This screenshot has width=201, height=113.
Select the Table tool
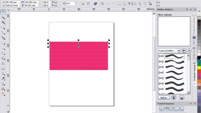(x=3, y=68)
